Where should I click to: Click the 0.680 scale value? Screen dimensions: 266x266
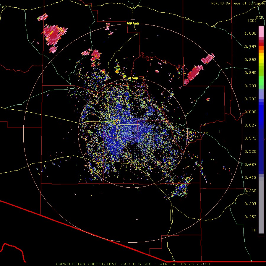[x=250, y=112]
